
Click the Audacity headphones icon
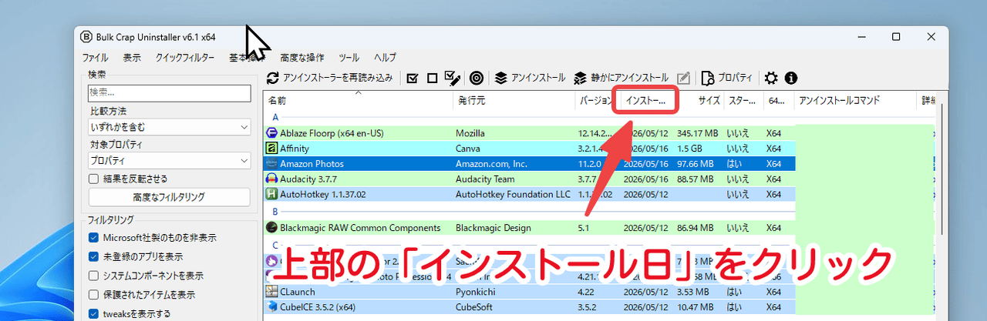[x=271, y=179]
